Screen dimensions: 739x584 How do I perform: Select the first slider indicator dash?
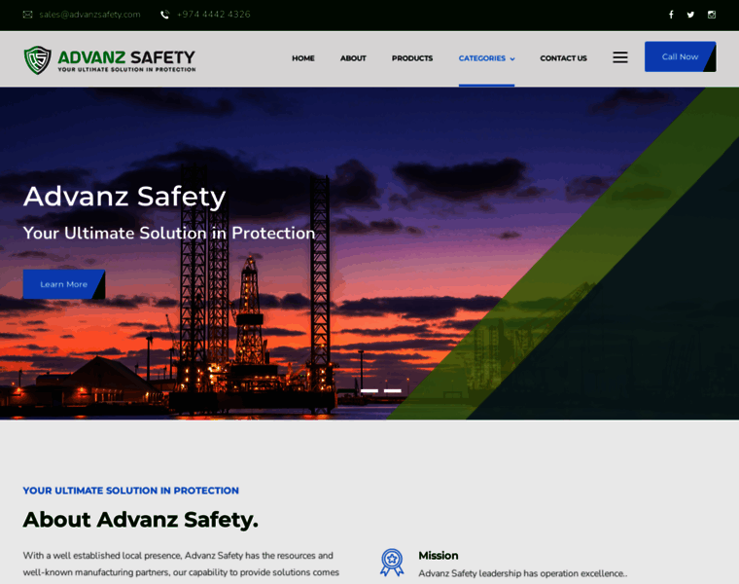coord(369,390)
